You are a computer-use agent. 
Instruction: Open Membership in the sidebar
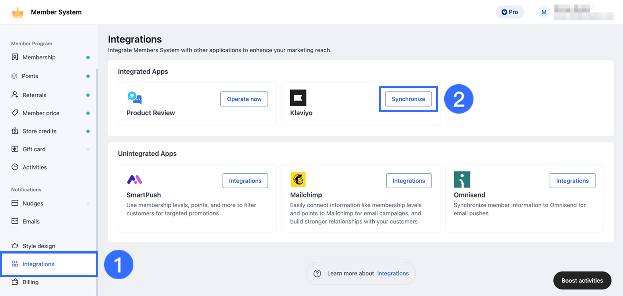pyautogui.click(x=39, y=57)
